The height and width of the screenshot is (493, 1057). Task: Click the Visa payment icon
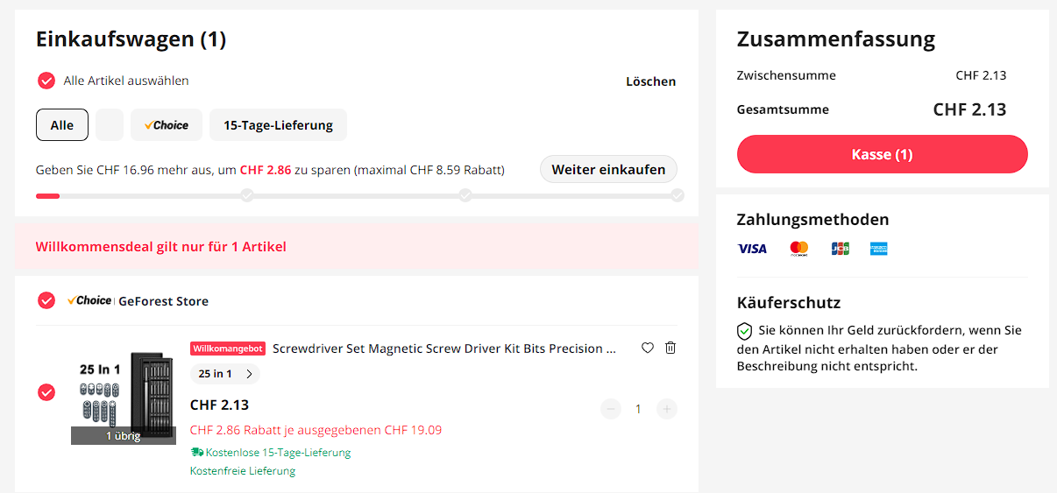click(752, 249)
